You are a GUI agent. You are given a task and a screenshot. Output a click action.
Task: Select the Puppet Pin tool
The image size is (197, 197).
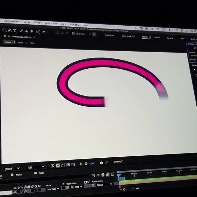44,32
